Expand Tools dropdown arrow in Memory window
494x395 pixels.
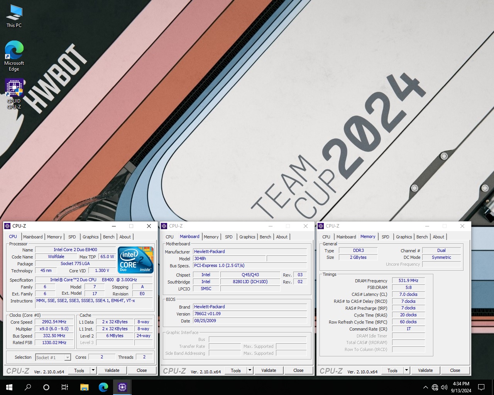(x=406, y=370)
